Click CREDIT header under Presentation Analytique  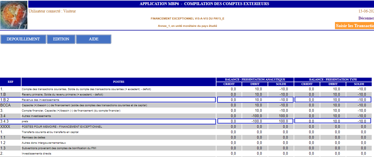(229, 84)
